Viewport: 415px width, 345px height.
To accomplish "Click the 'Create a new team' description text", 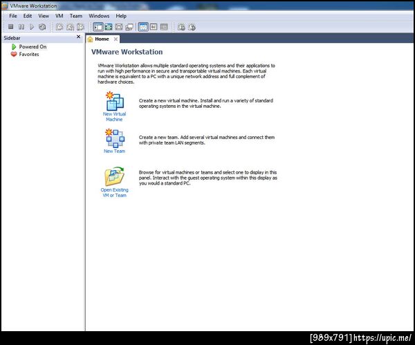I will [x=207, y=140].
